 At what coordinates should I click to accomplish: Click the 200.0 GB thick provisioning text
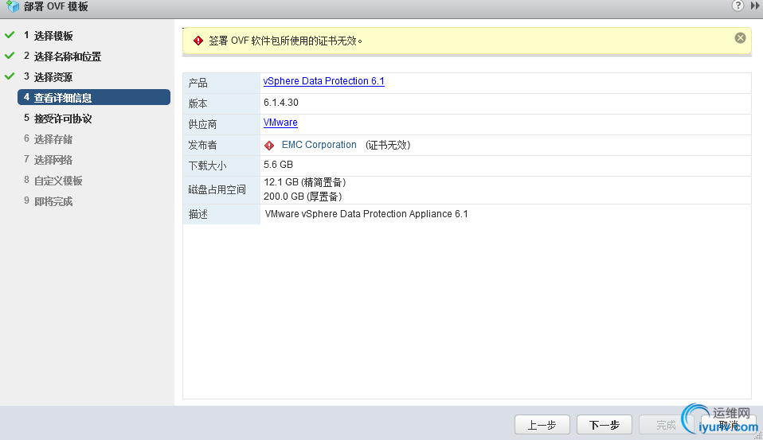point(303,197)
